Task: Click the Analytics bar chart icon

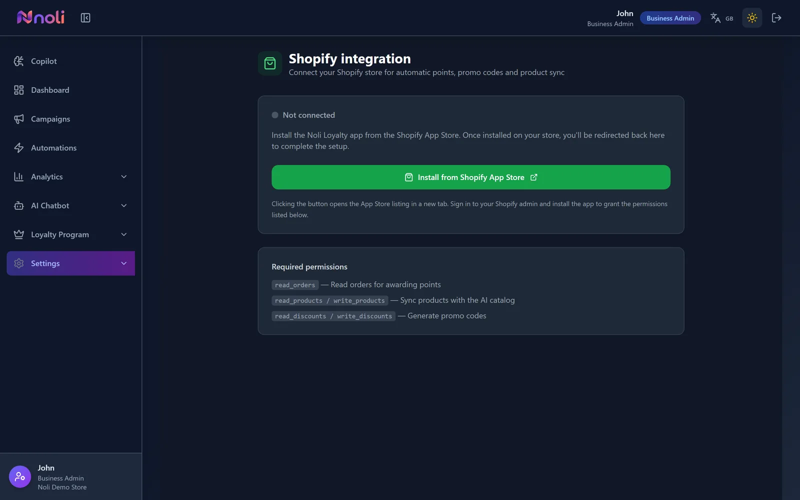Action: pos(19,176)
